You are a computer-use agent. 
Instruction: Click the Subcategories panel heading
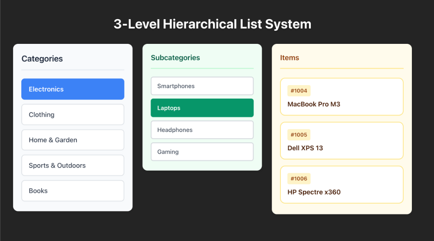click(175, 58)
